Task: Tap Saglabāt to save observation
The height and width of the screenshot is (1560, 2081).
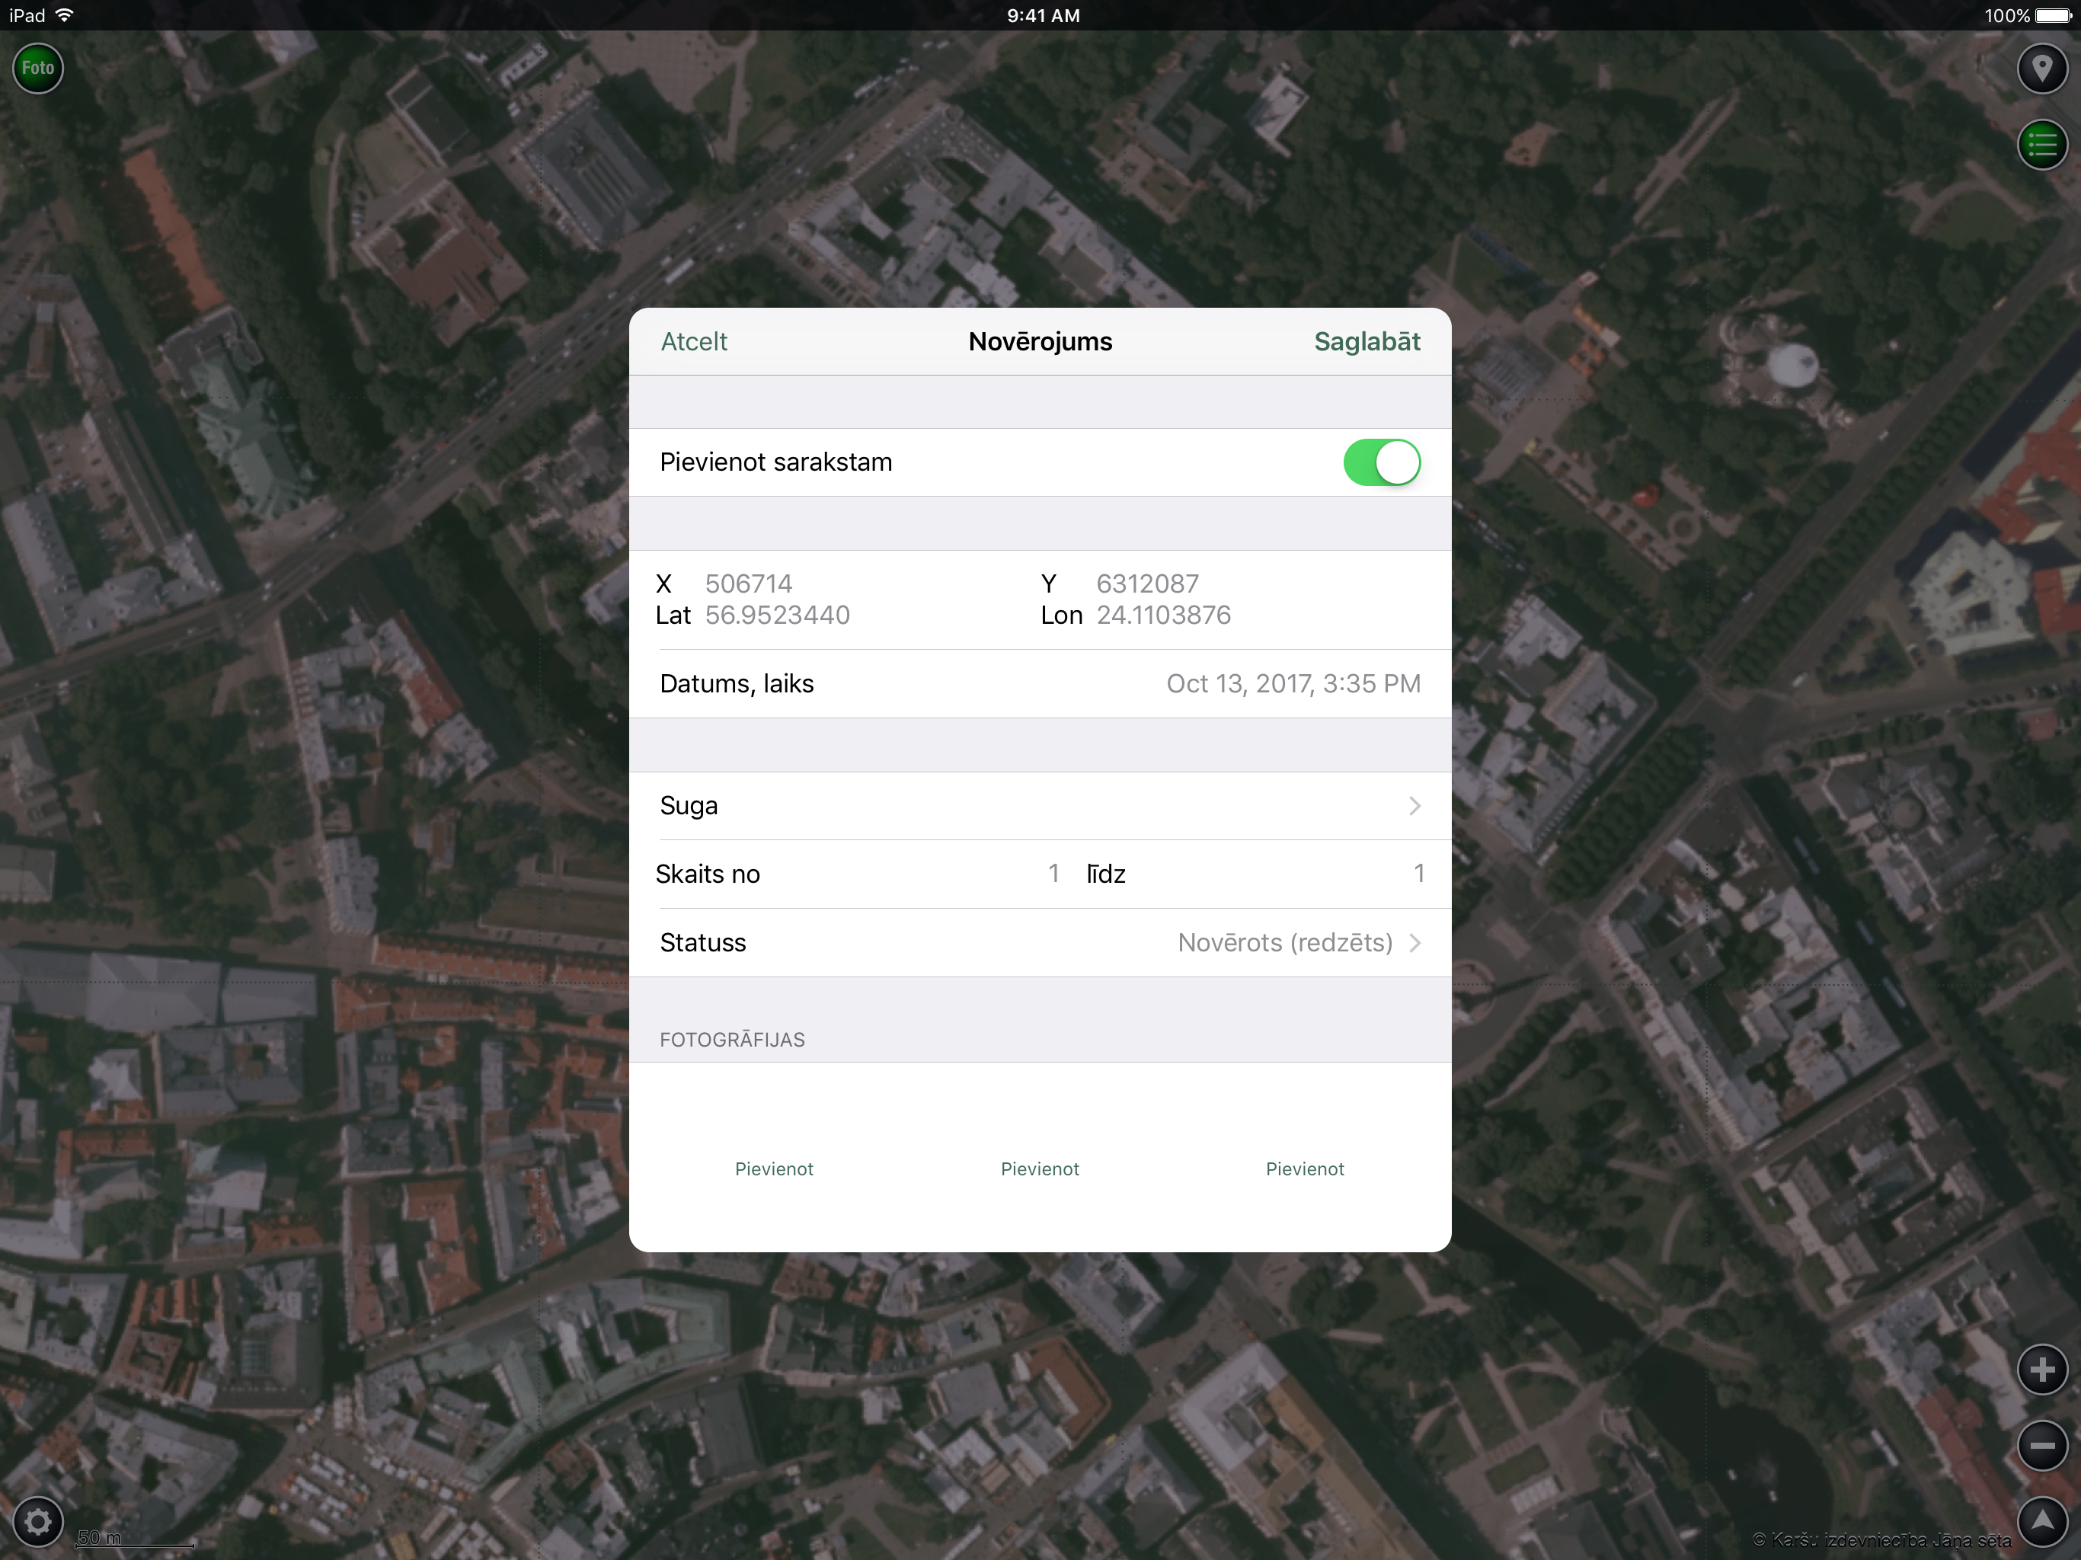Action: tap(1366, 341)
